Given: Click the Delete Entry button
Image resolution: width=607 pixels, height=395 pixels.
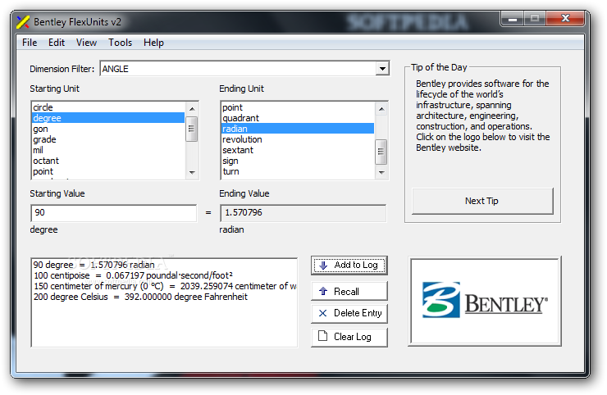Looking at the screenshot, I should 349,313.
